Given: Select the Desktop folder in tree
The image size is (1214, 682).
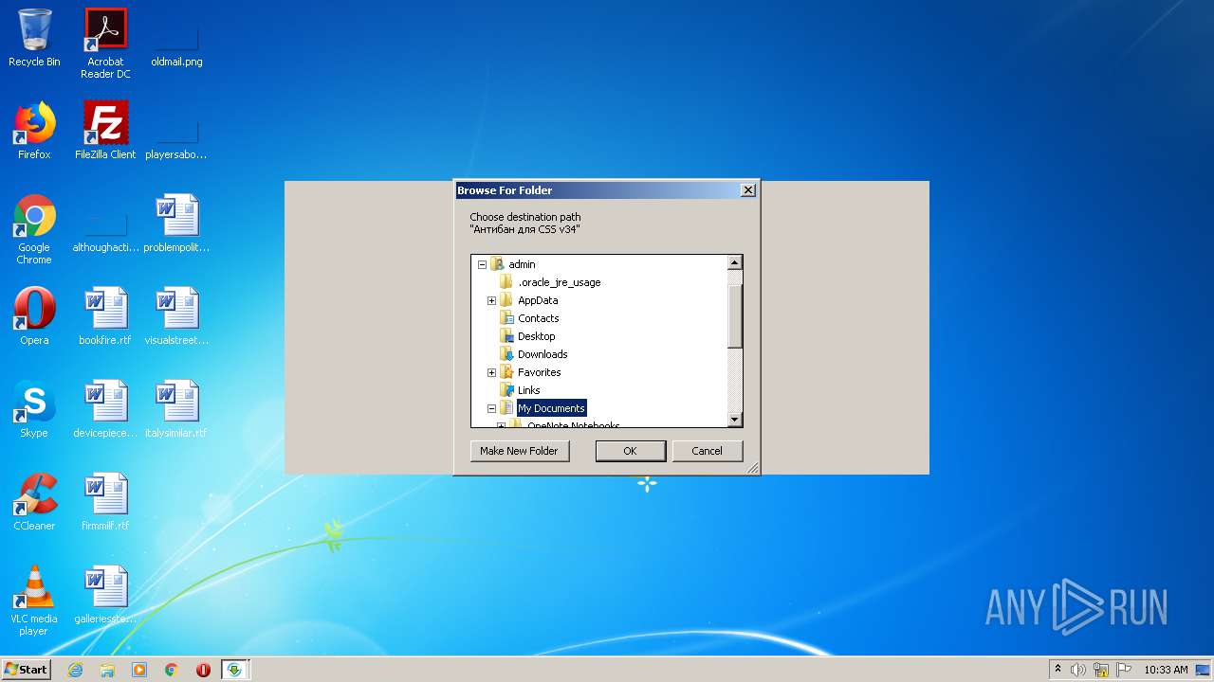Looking at the screenshot, I should (536, 336).
